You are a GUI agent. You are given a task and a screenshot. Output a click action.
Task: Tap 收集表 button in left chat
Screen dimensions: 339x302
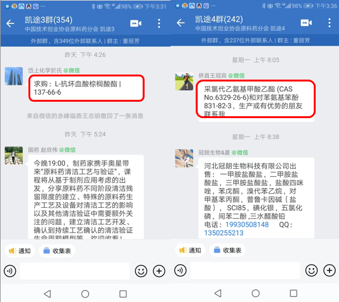tap(57, 251)
